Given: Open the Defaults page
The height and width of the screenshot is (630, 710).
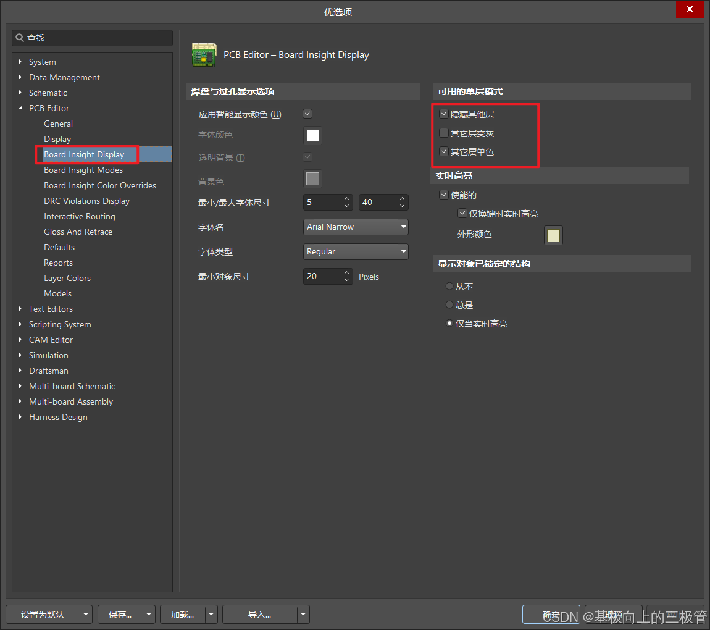Looking at the screenshot, I should (x=59, y=247).
